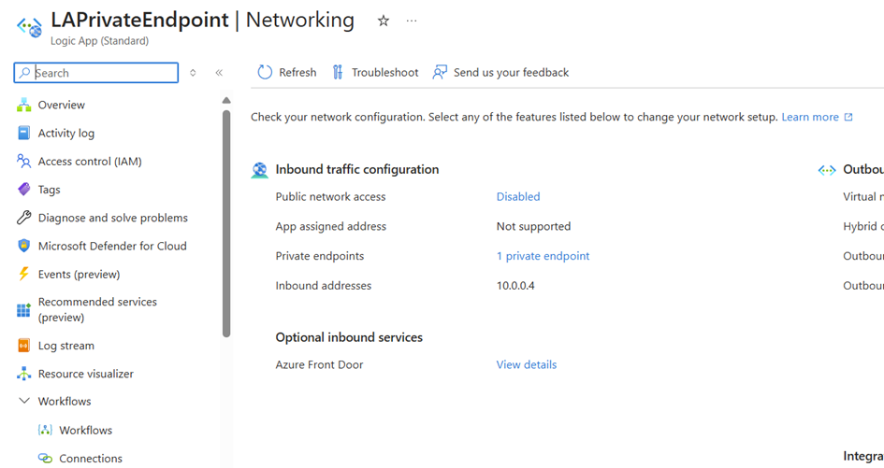Image resolution: width=884 pixels, height=468 pixels.
Task: Click the external link icon after Learn more
Action: (848, 117)
